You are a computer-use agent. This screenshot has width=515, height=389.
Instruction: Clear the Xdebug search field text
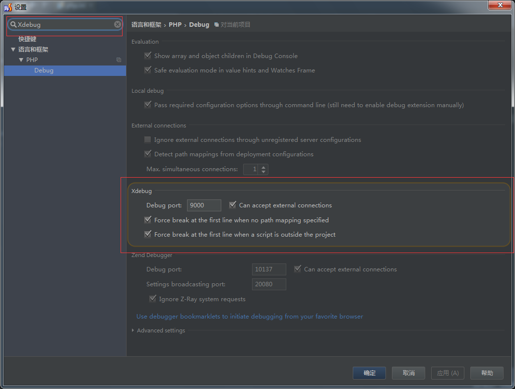pyautogui.click(x=118, y=24)
